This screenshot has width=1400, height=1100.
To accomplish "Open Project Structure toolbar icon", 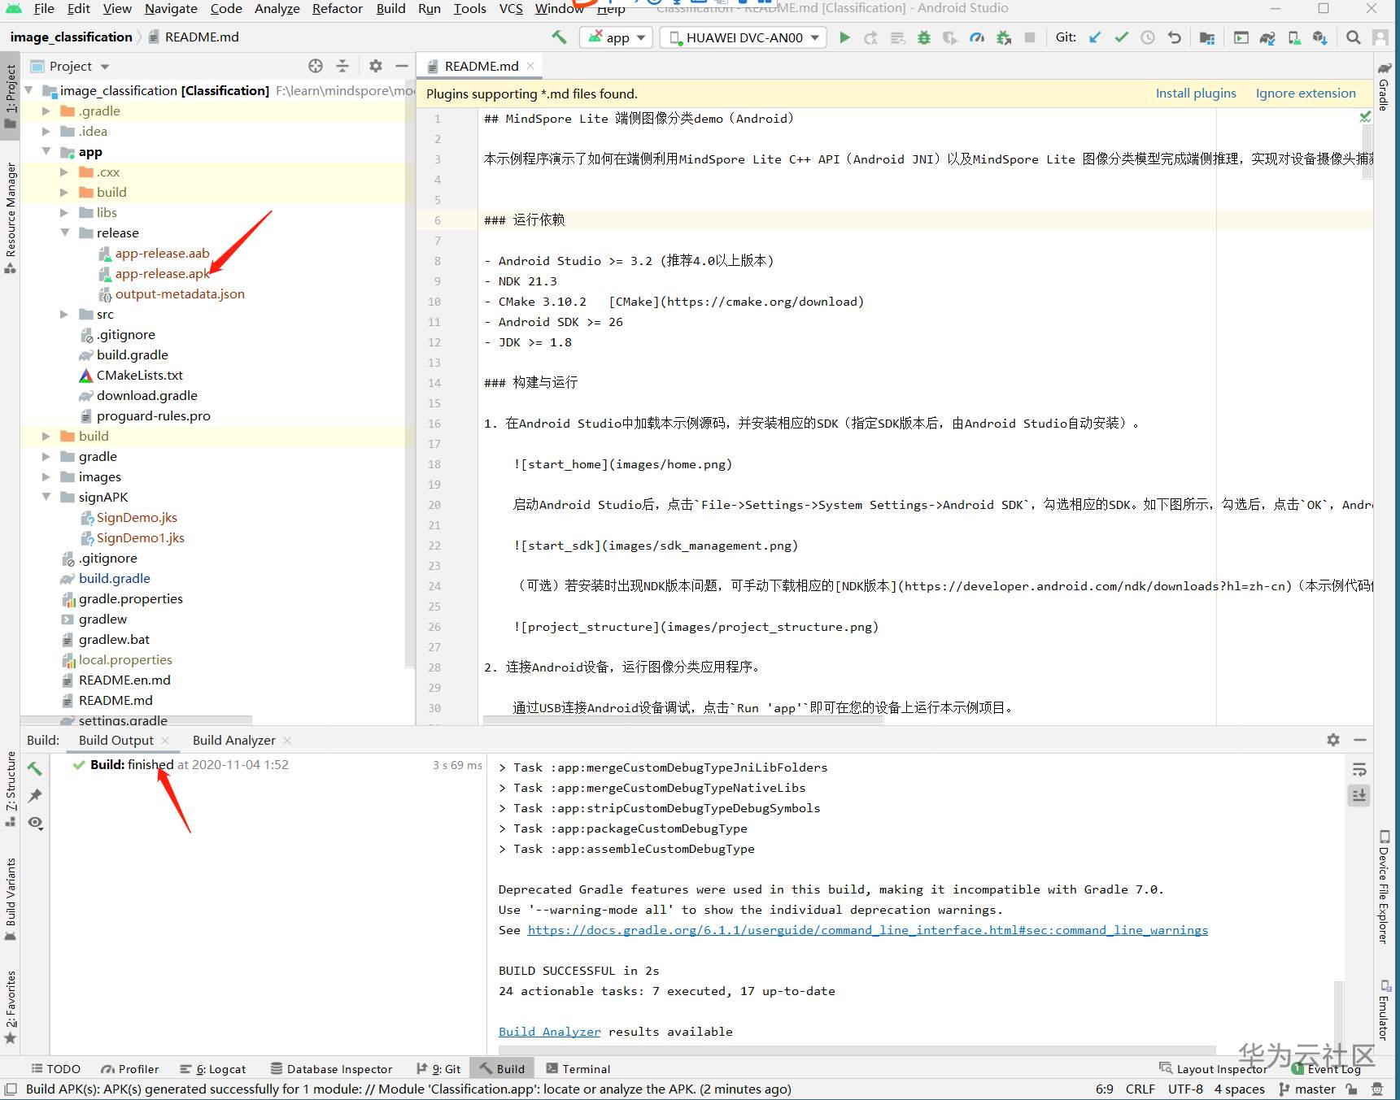I will (1207, 37).
